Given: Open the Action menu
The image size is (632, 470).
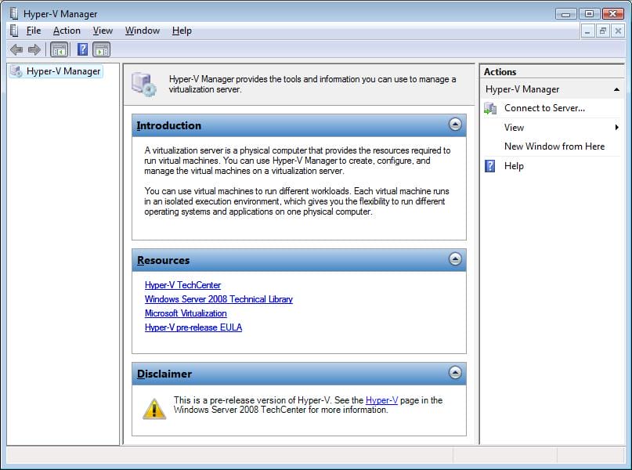Looking at the screenshot, I should 67,31.
